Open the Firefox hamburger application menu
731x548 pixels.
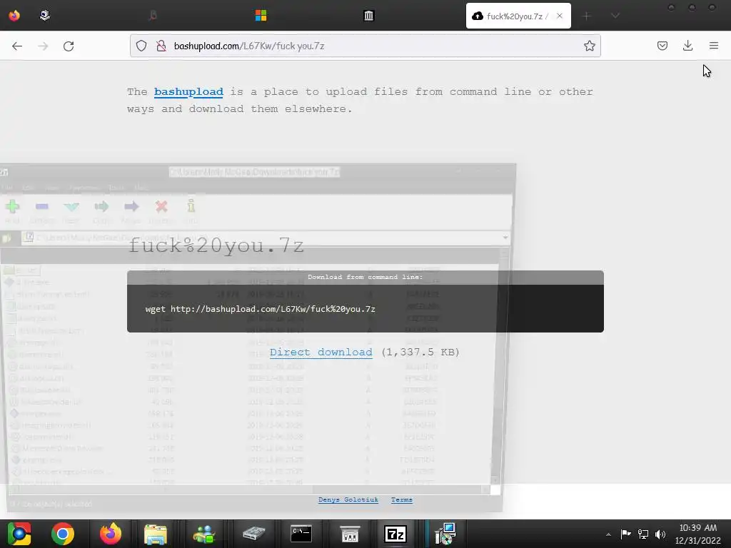coord(714,46)
